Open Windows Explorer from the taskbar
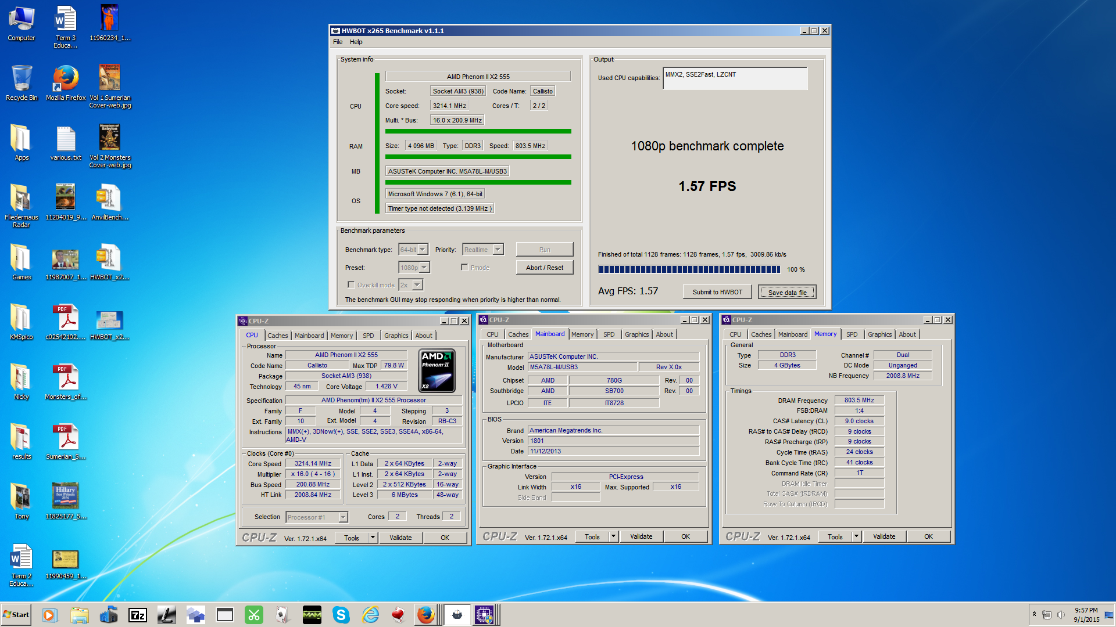Screen dimensions: 1116x627 (x=80, y=615)
